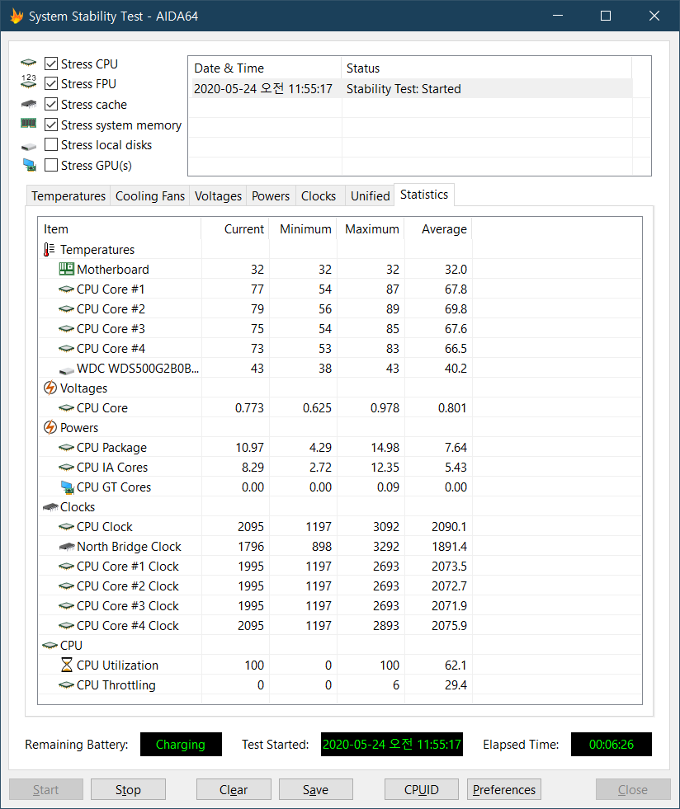Click the Status log column header
680x809 pixels.
[x=486, y=68]
